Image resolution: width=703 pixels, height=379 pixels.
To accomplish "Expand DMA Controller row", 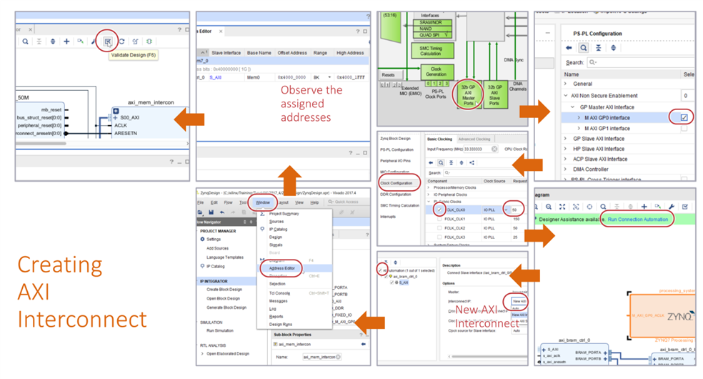I will 565,169.
